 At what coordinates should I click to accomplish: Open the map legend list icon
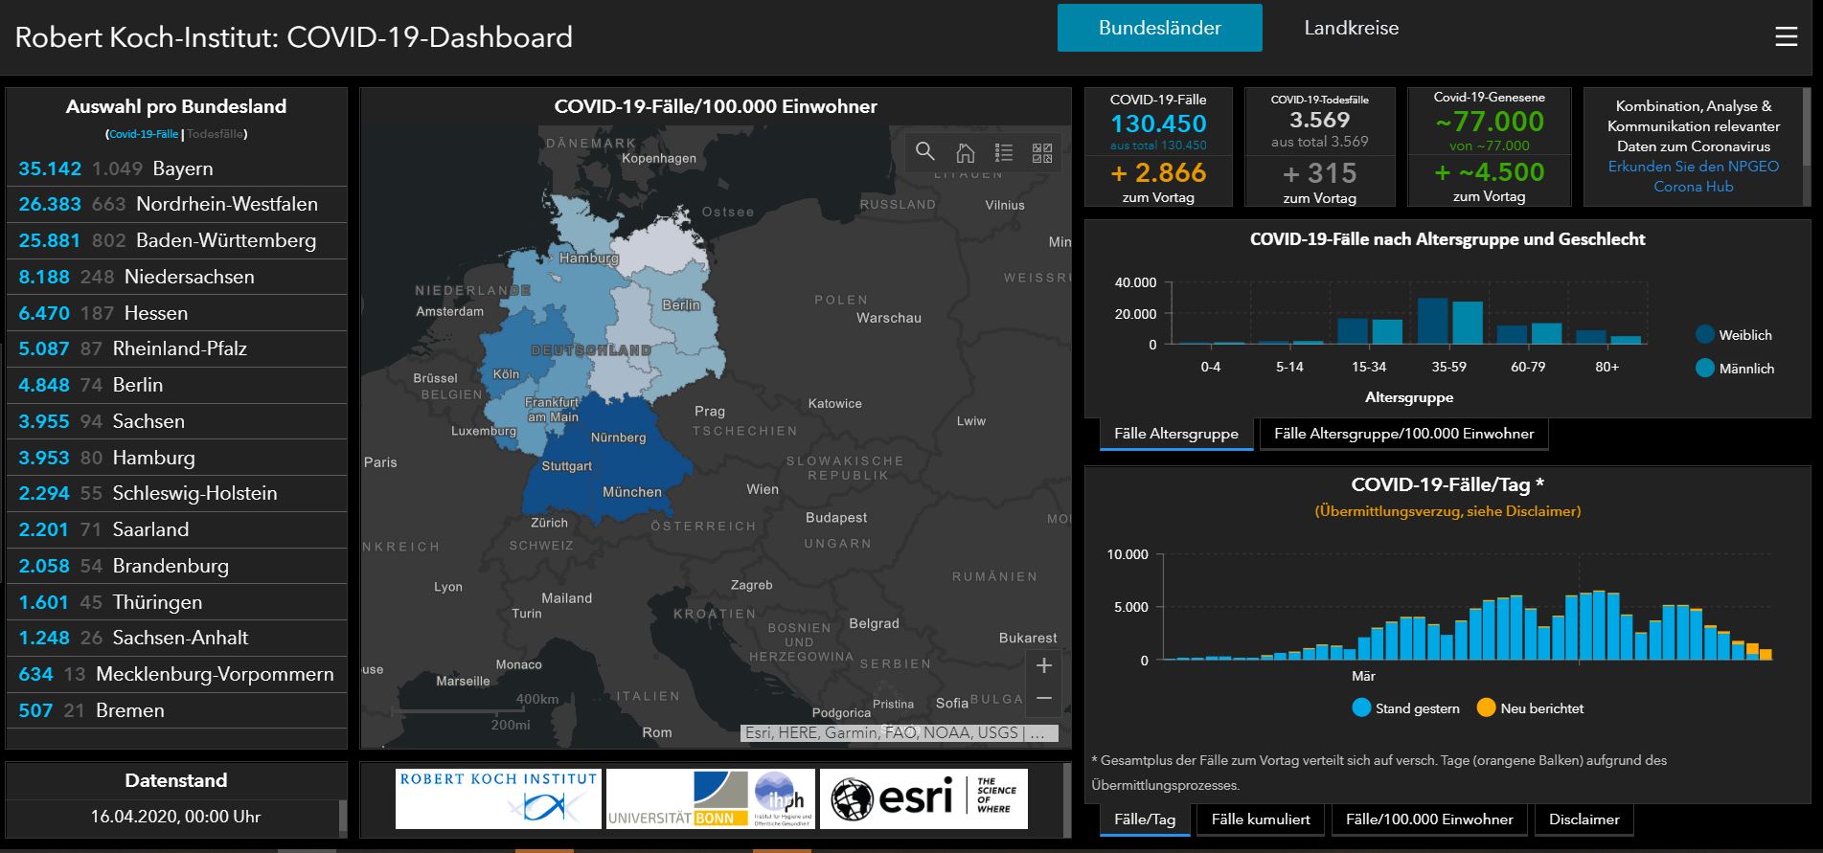tap(1003, 152)
